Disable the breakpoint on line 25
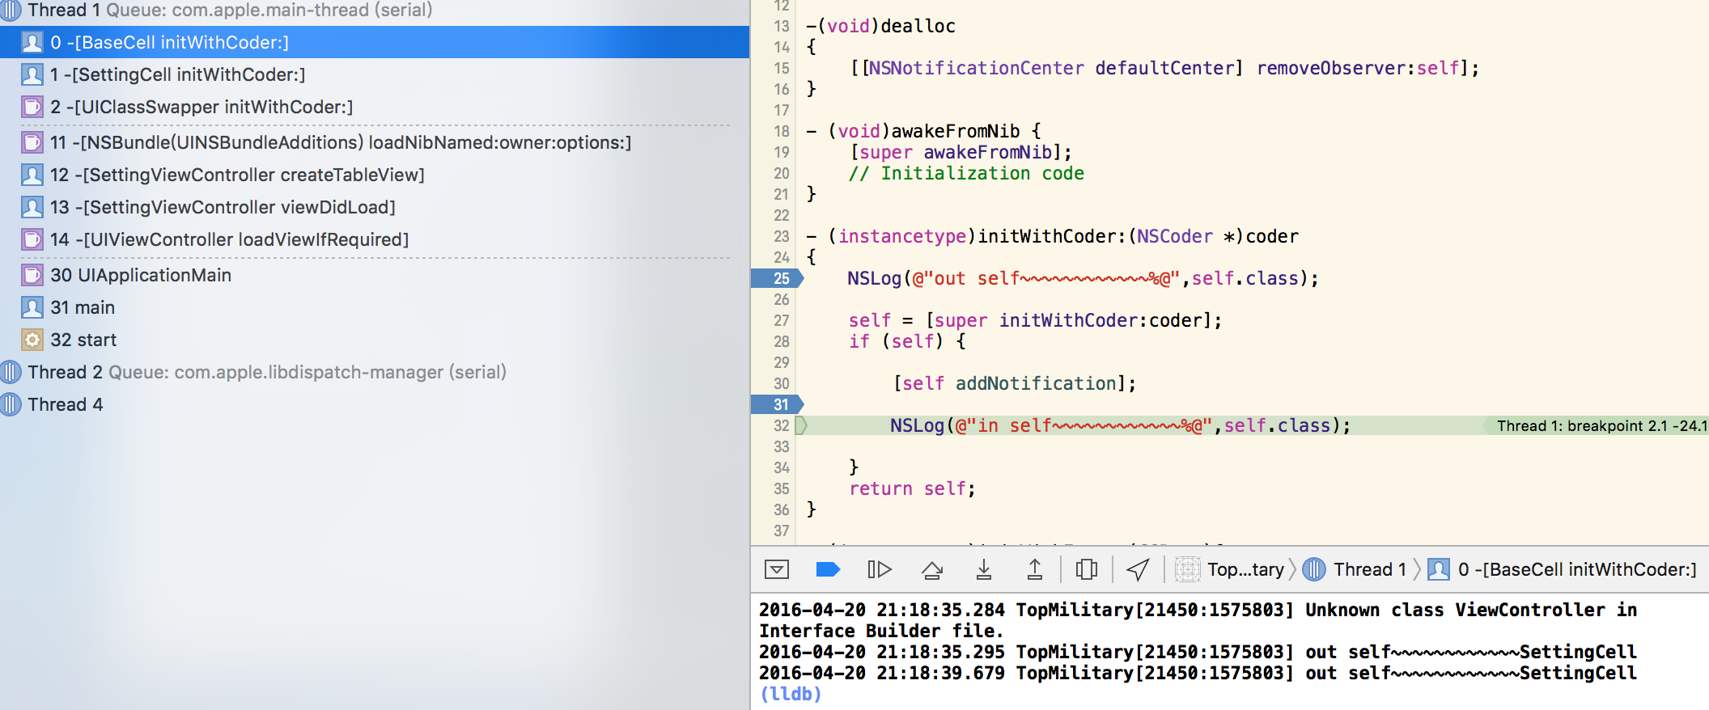Screen dimensions: 1709x710 click(x=777, y=278)
